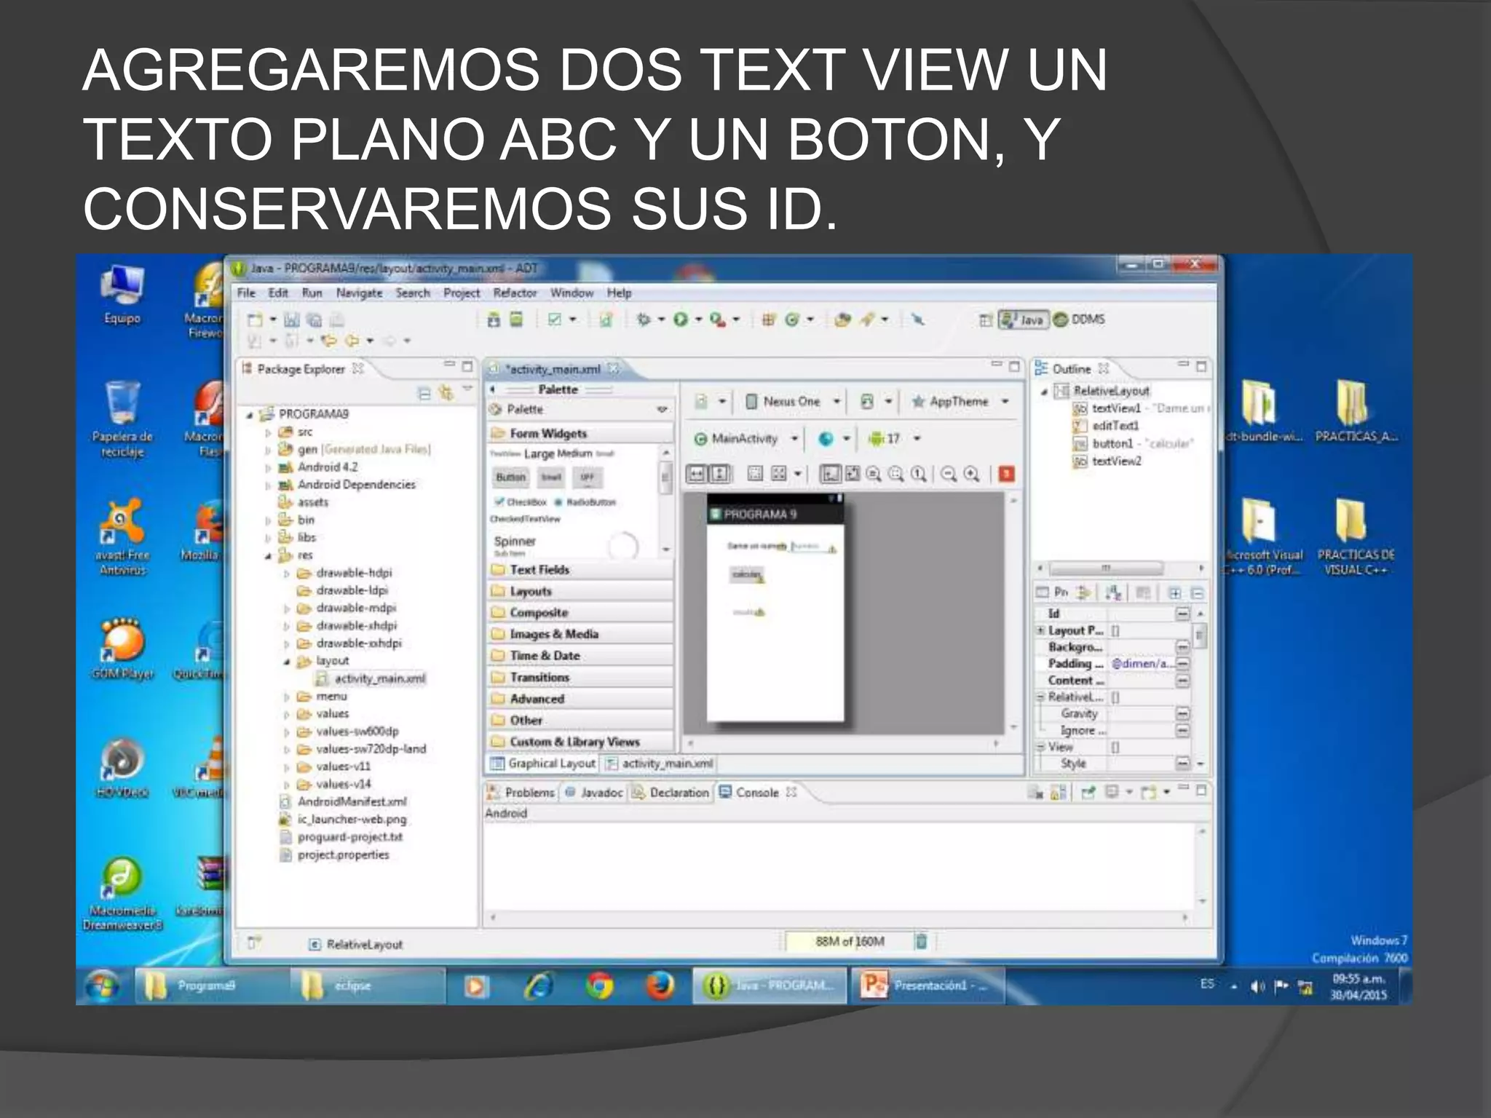The height and width of the screenshot is (1118, 1491).
Task: Select AndroidManifest.xml in Package Explorer
Action: click(344, 802)
